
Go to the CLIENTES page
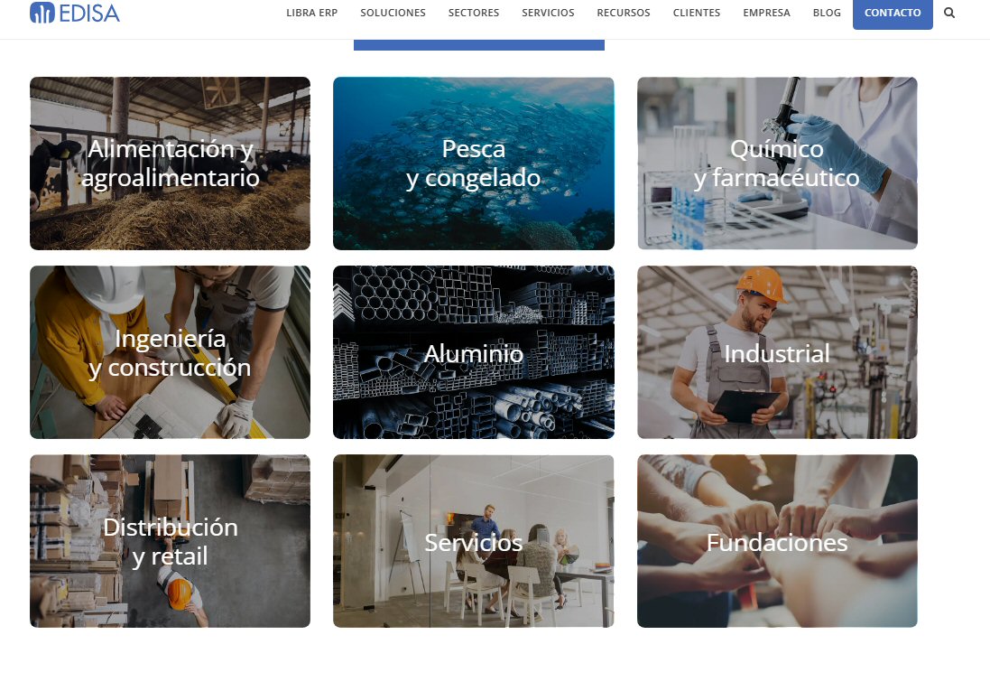pyautogui.click(x=697, y=13)
